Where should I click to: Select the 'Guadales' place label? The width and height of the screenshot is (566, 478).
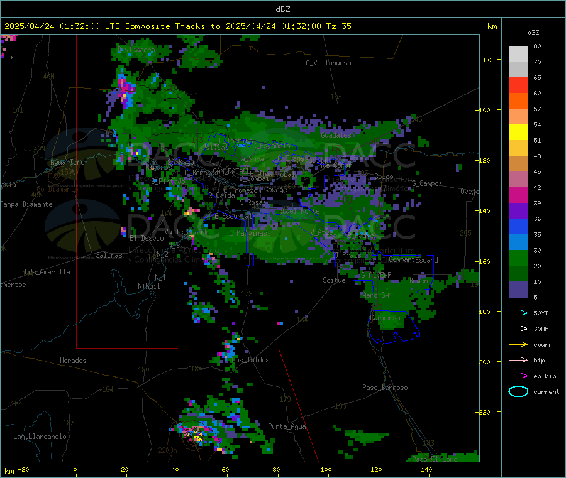[x=336, y=135]
